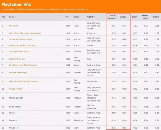The height and width of the screenshot is (130, 161).
Task: Click Mortal Kombat North America value 0.42
Action: tap(113, 98)
